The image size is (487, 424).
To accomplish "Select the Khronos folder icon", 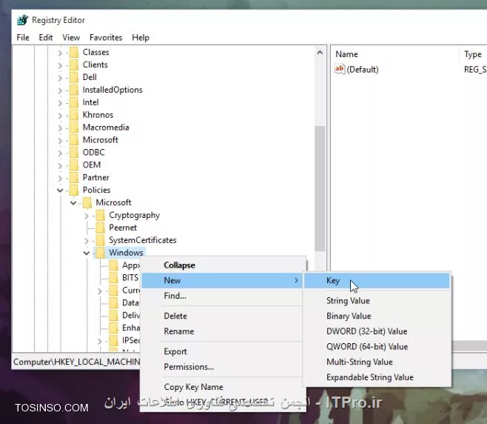I will 74,115.
